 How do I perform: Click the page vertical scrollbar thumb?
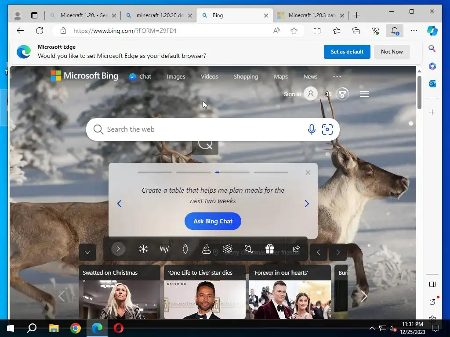click(419, 92)
